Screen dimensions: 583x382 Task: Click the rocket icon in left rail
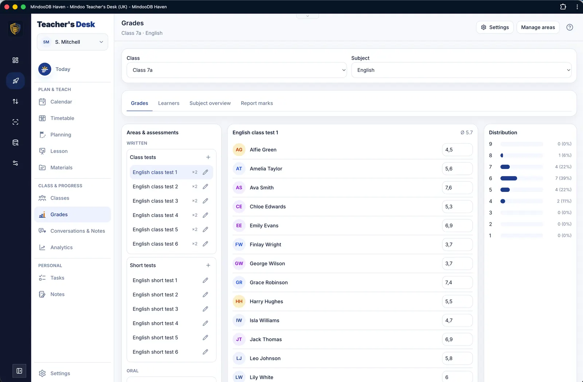pyautogui.click(x=15, y=81)
